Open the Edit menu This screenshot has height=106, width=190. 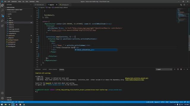(x=9, y=1)
